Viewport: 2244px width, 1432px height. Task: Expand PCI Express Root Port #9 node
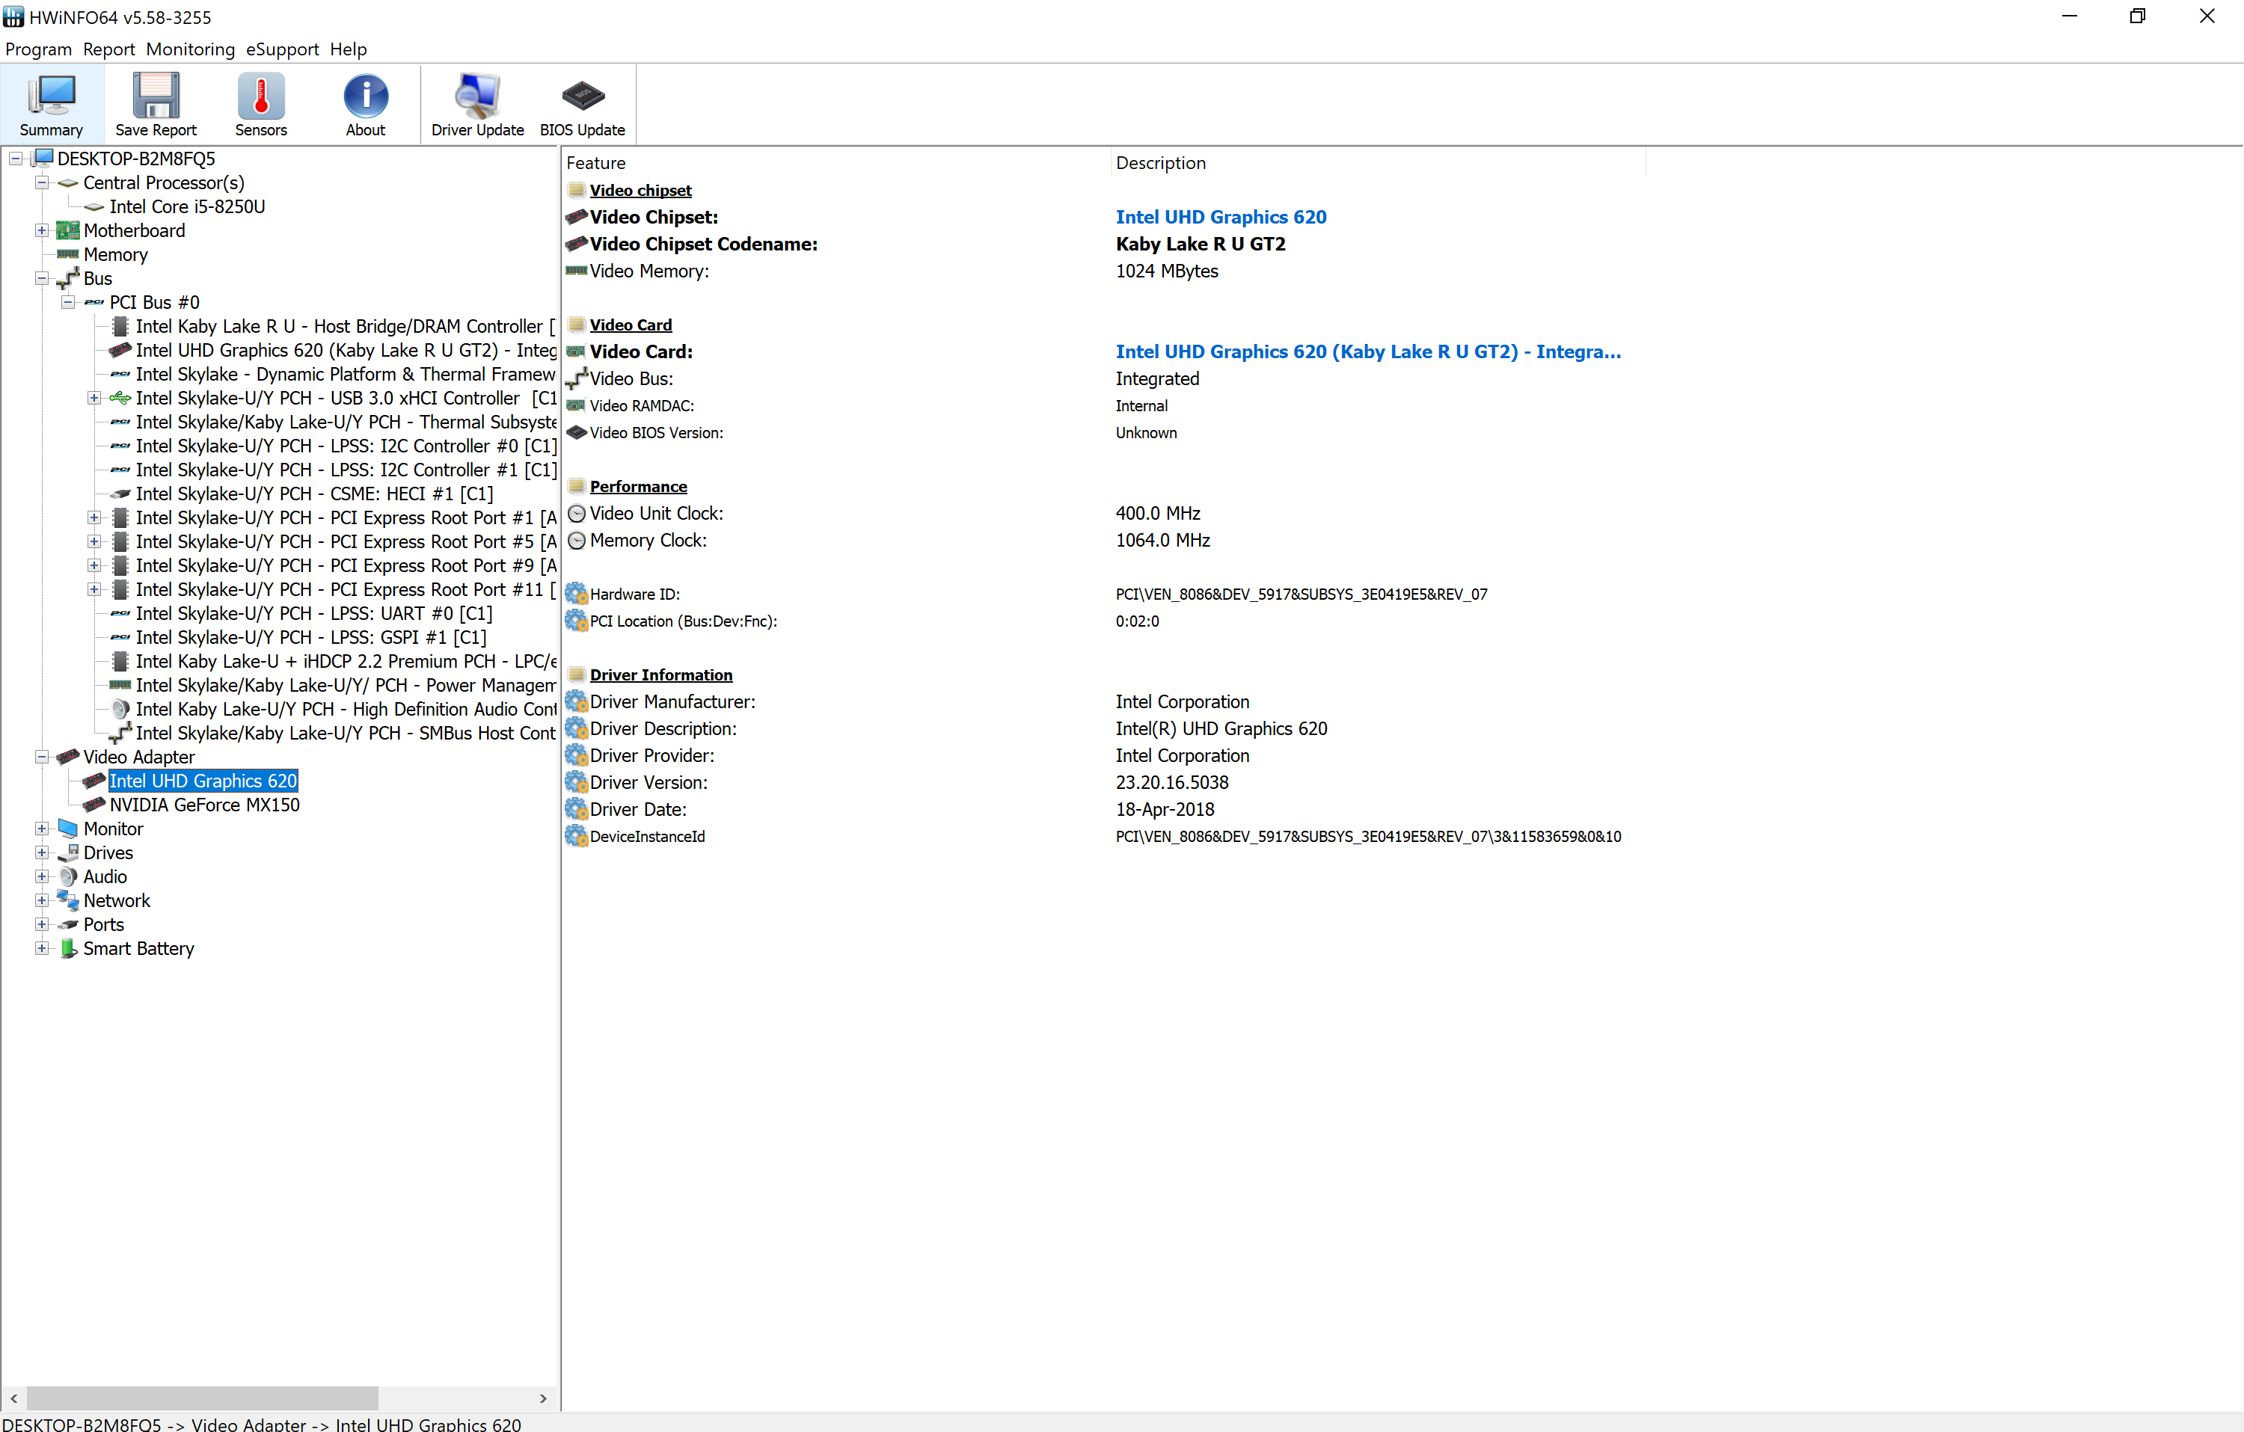tap(94, 565)
